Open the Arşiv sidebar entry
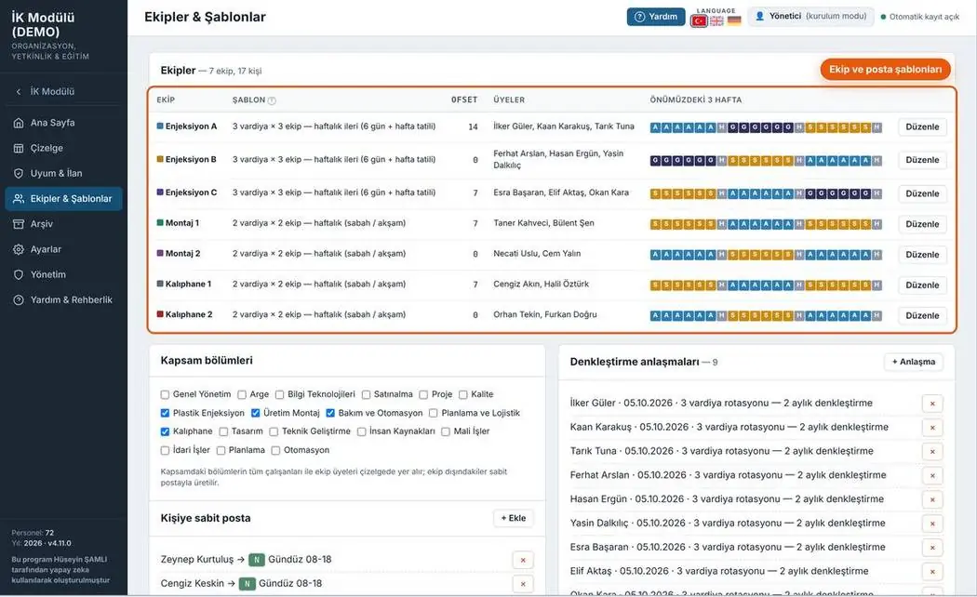977x597 pixels. [63, 224]
